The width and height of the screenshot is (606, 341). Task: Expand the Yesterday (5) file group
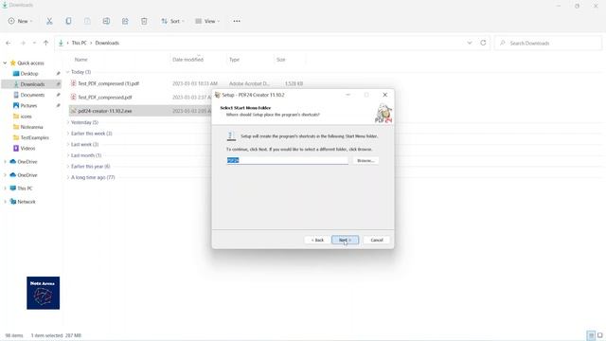click(x=68, y=122)
